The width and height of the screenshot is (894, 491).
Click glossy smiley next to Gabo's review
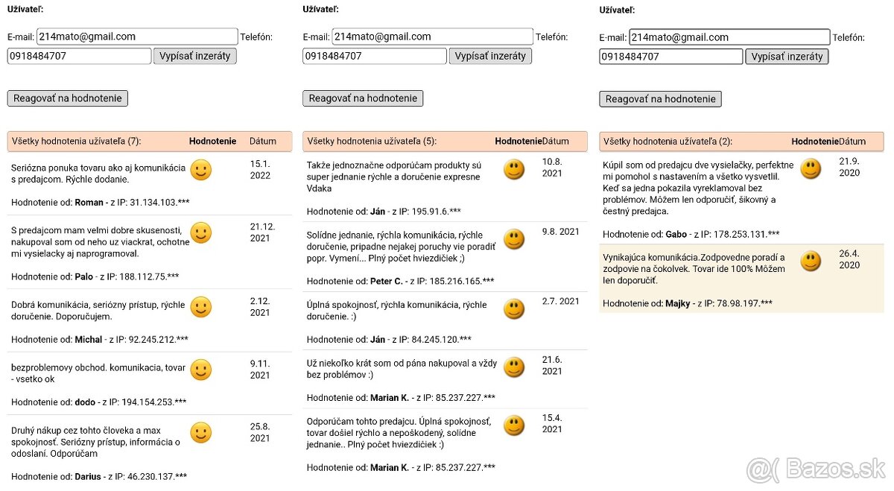coord(811,169)
